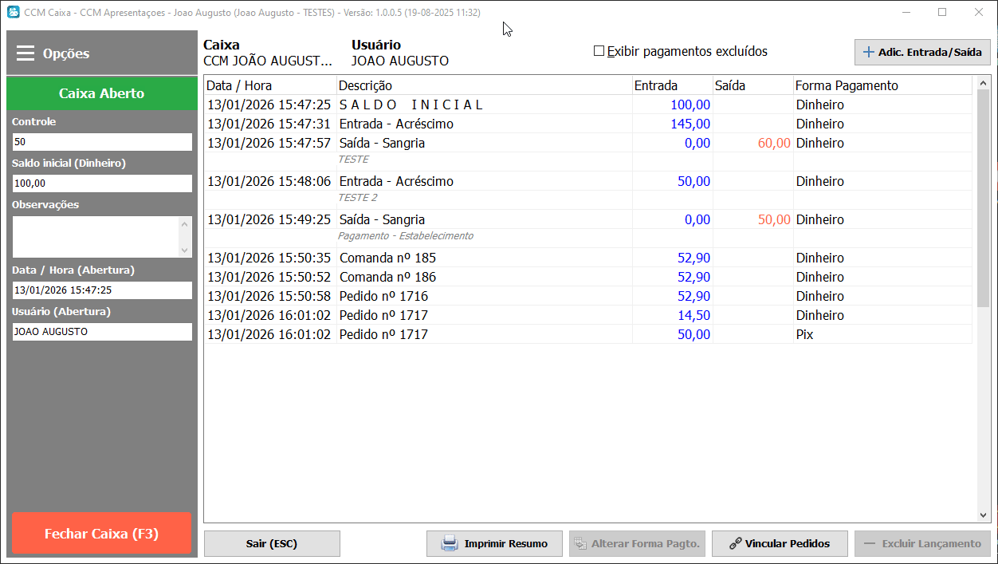Click the Sair (ESC) button
The height and width of the screenshot is (564, 998).
272,544
